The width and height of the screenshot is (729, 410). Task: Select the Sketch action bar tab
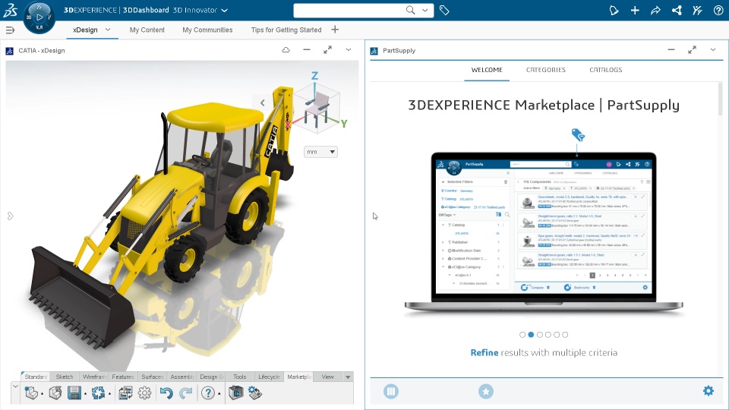[x=64, y=377]
